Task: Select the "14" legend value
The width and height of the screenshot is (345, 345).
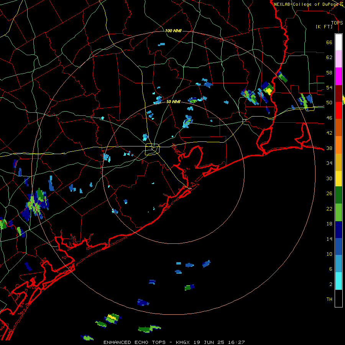Action: click(x=329, y=239)
